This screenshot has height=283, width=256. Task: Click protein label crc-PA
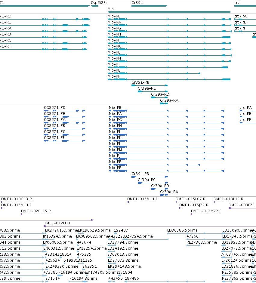pyautogui.click(x=246, y=107)
